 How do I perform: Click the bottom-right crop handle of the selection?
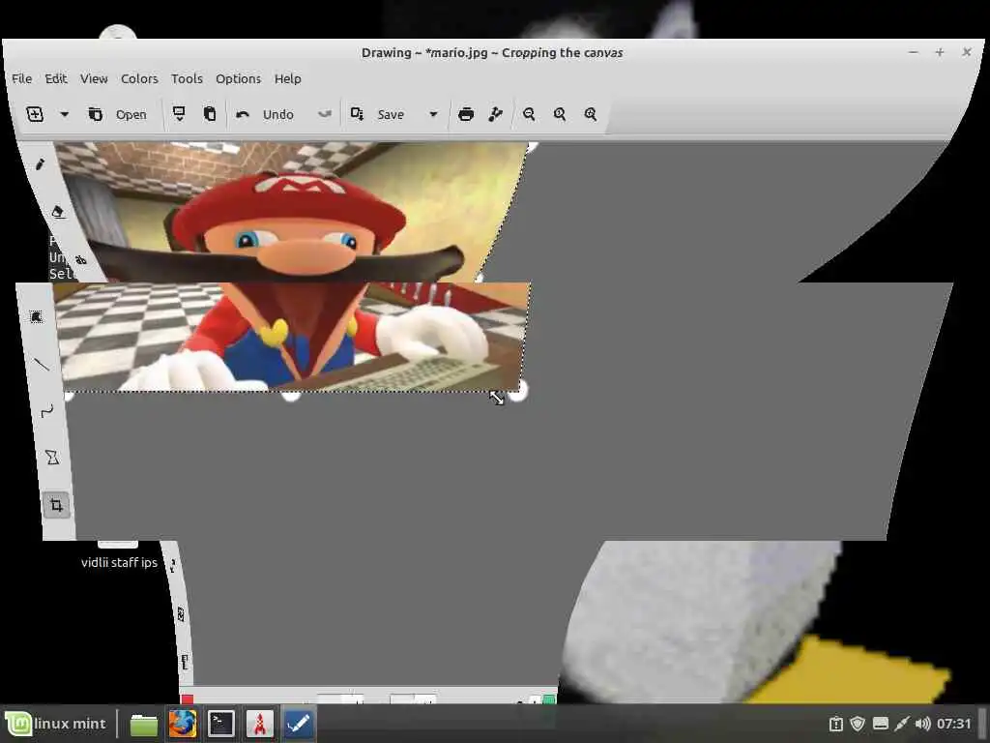tap(517, 392)
